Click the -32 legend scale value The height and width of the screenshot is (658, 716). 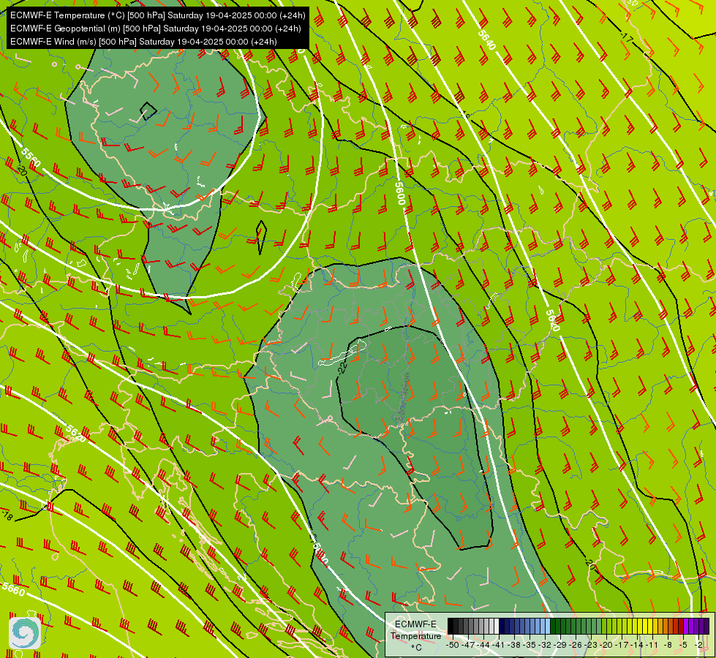545,645
